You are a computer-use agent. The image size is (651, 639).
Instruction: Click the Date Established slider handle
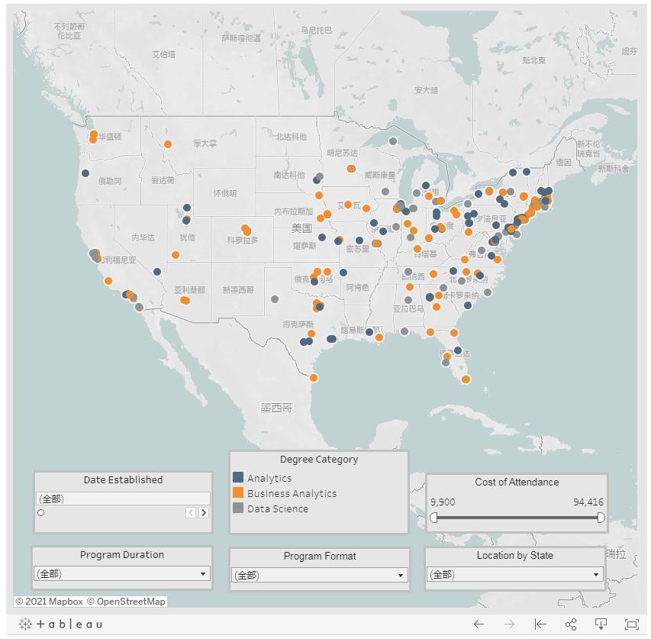click(x=40, y=513)
